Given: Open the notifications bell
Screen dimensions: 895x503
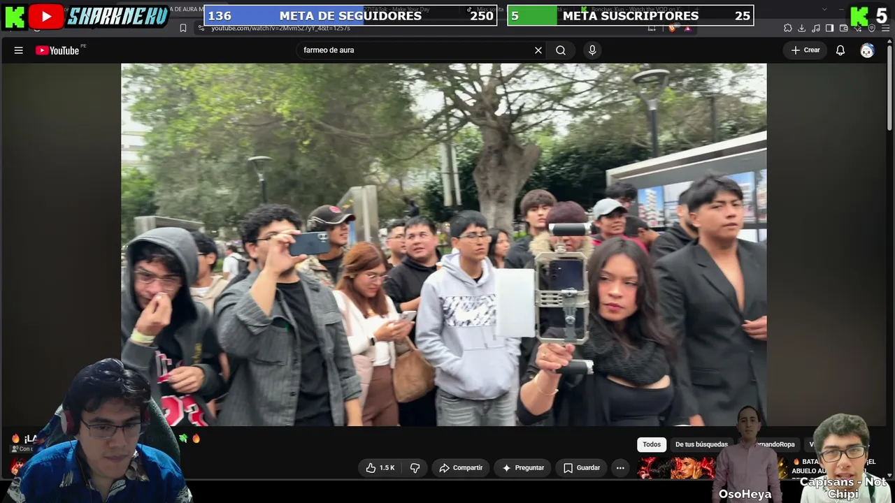Looking at the screenshot, I should (x=840, y=50).
